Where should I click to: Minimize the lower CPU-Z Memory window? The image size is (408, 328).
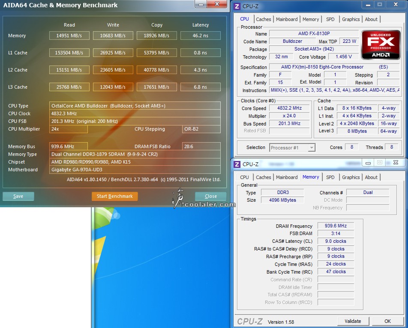point(368,163)
